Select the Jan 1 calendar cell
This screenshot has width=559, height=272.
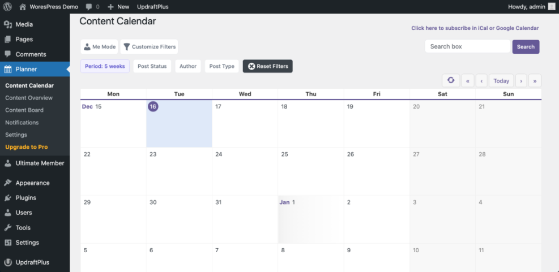(311, 219)
